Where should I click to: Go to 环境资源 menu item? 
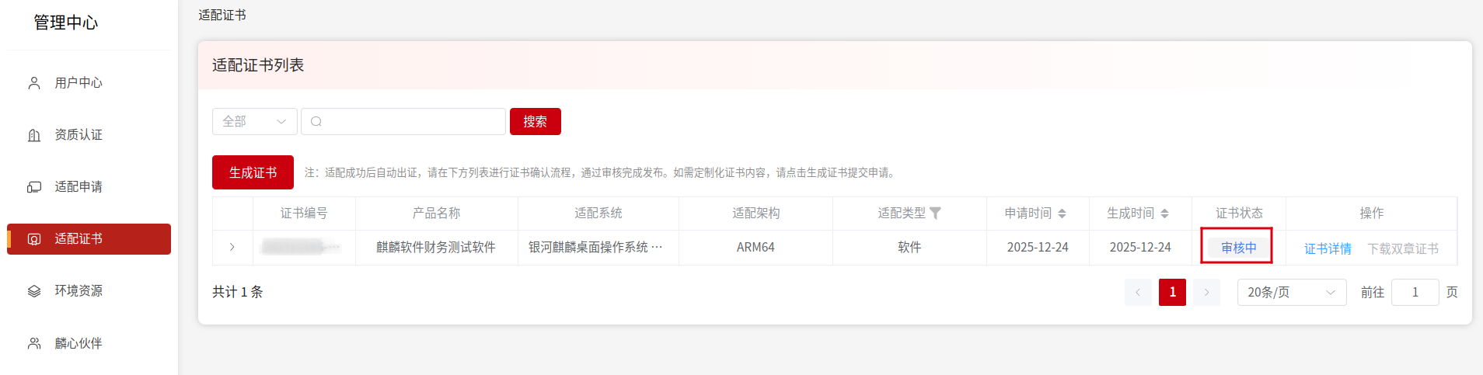pos(79,291)
